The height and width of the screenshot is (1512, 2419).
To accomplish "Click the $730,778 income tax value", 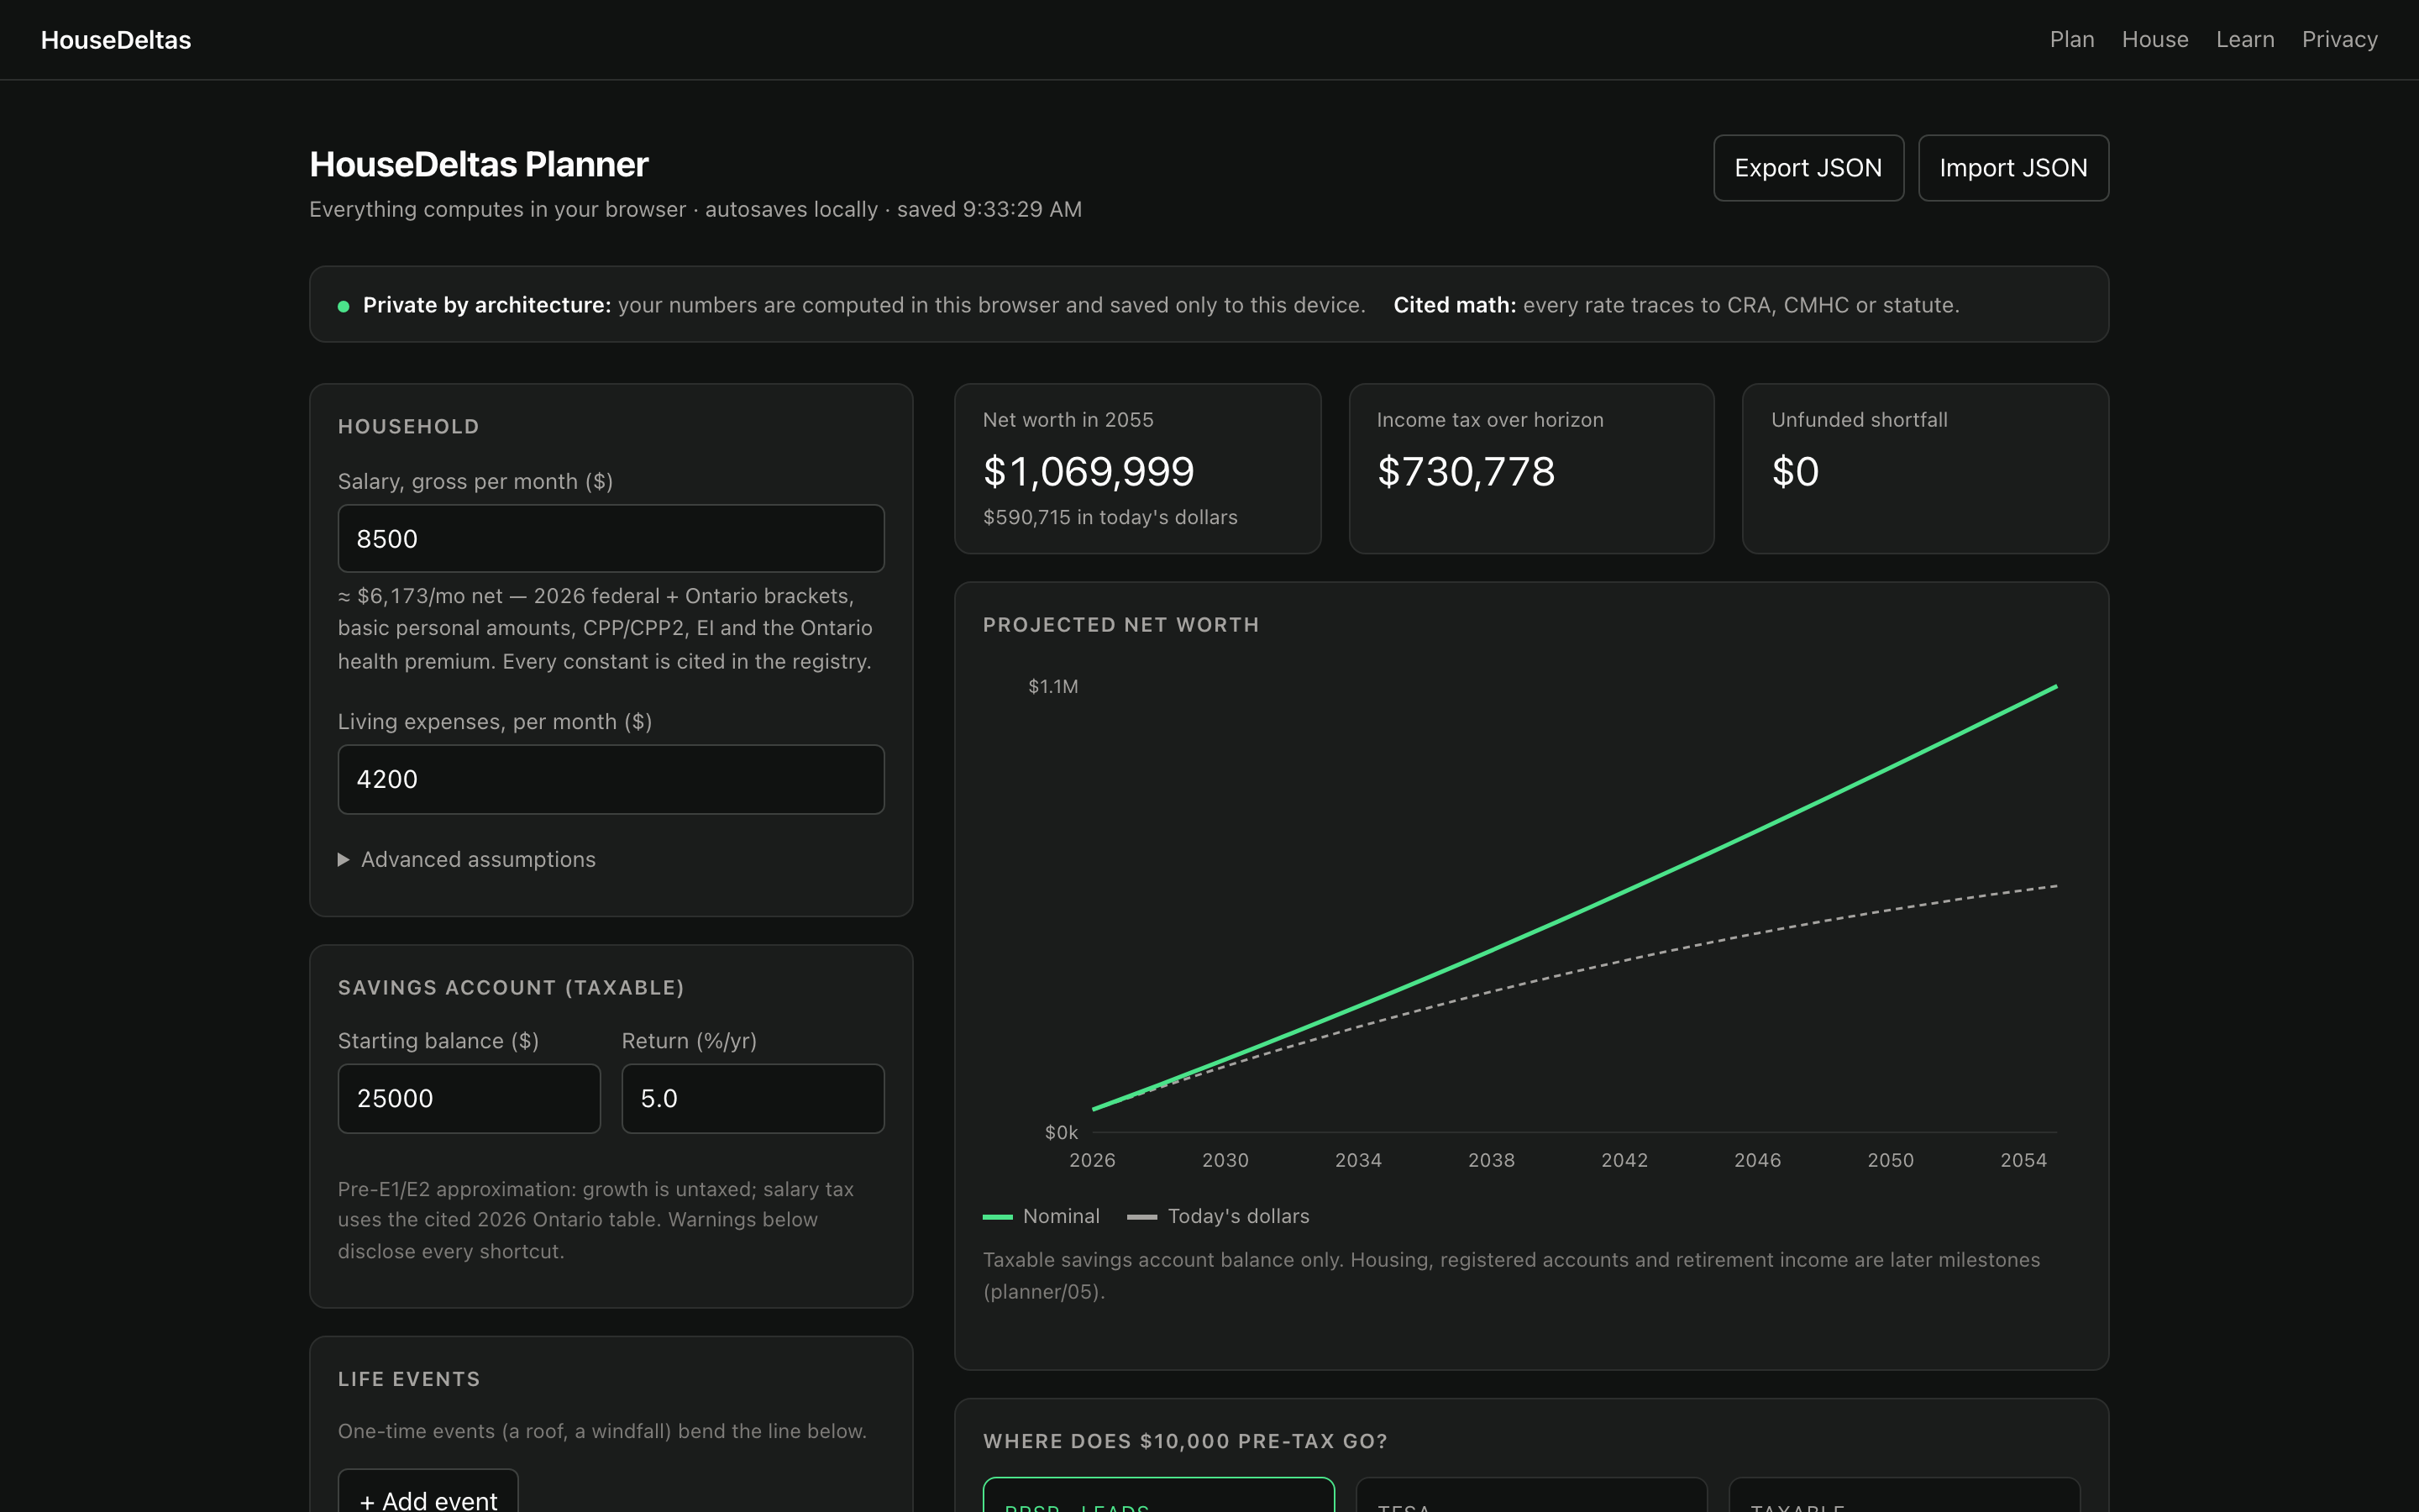I will (x=1466, y=472).
